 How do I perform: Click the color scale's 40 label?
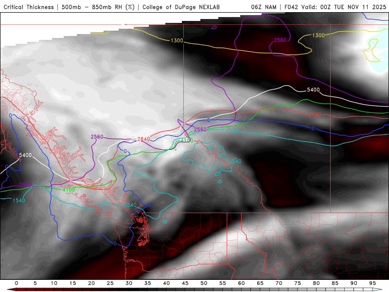[166, 283]
